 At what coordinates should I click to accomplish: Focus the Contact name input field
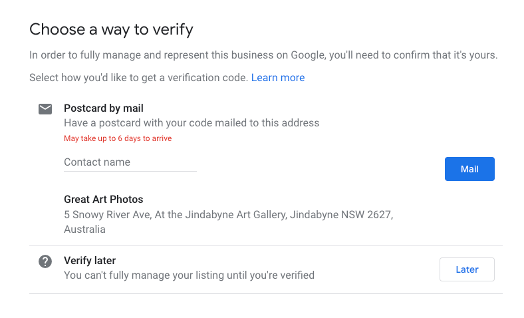click(x=130, y=162)
